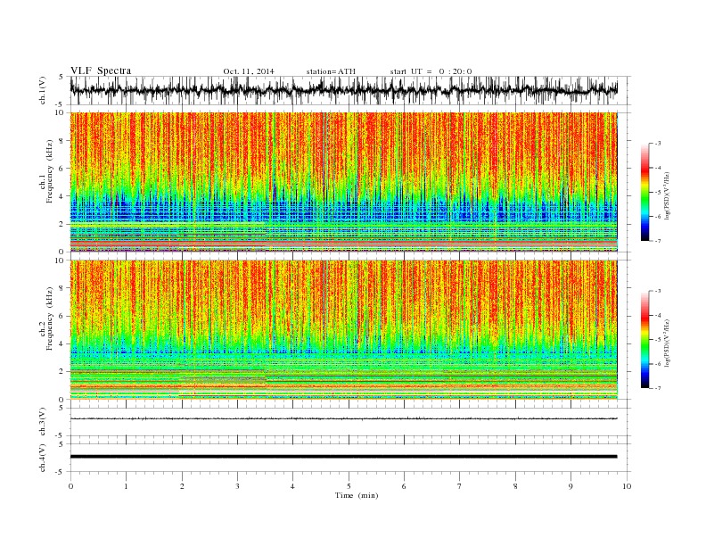Click the 'ch.1(V)' waveform axis label

point(43,90)
